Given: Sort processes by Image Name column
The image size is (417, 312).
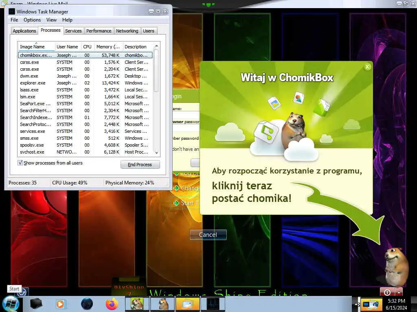Looking at the screenshot, I should (x=36, y=47).
